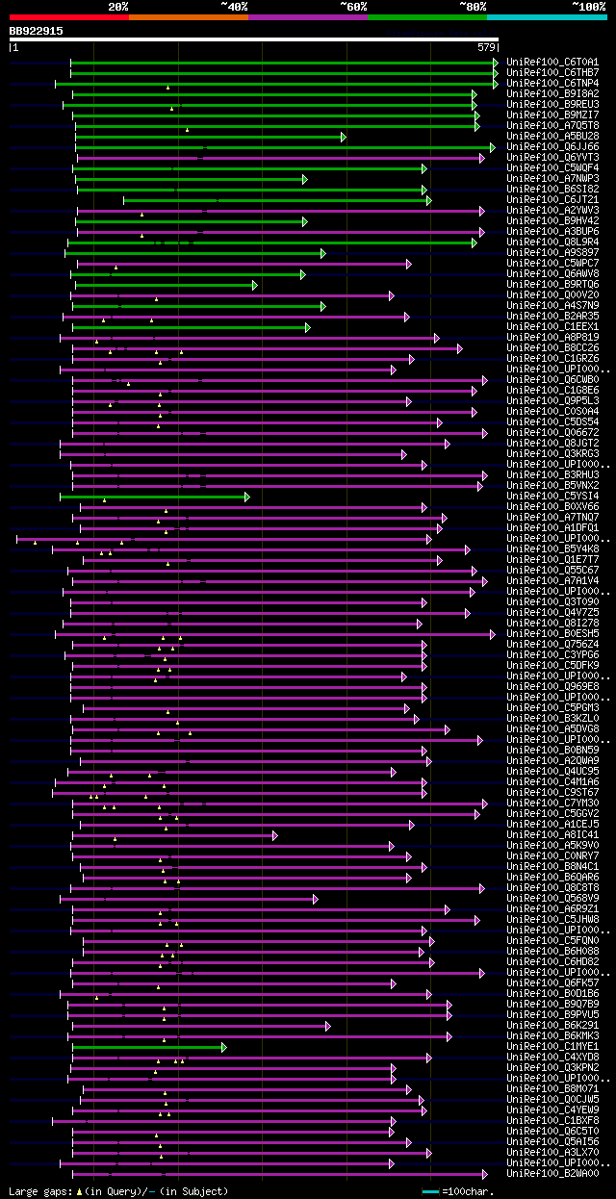Select the UniRef100_A5BU28 label

(x=552, y=136)
